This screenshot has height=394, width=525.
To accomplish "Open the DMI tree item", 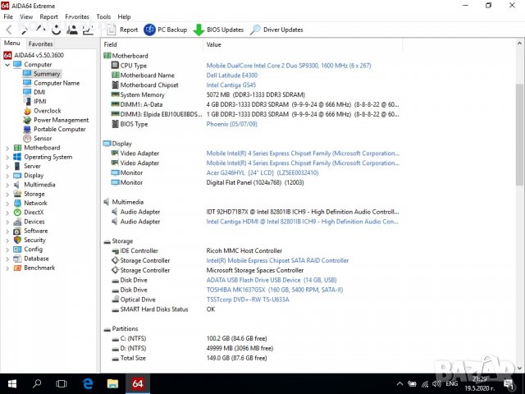I will (x=34, y=92).
